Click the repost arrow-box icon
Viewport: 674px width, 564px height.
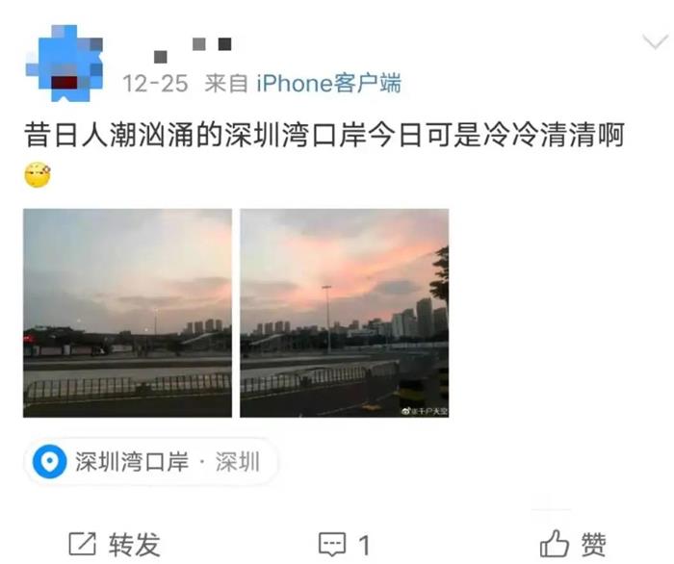click(x=82, y=544)
